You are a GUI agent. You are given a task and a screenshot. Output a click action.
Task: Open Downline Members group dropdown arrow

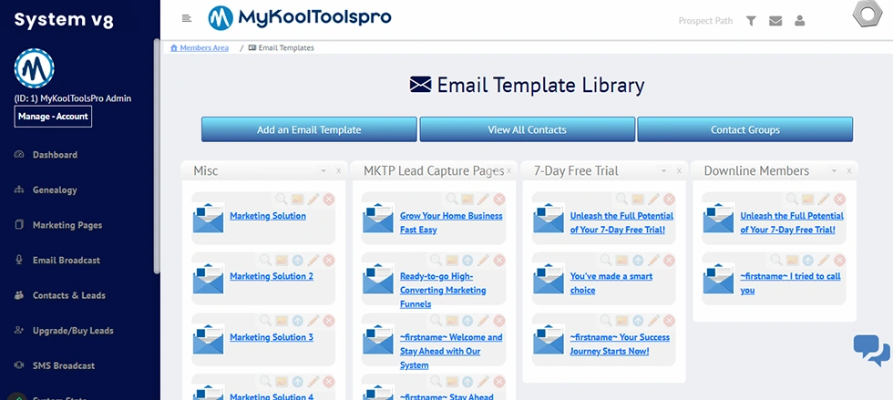click(834, 170)
